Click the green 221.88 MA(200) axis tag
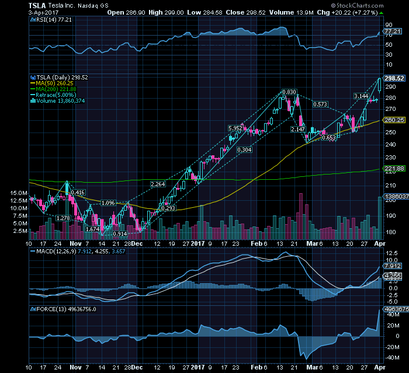 coord(394,168)
